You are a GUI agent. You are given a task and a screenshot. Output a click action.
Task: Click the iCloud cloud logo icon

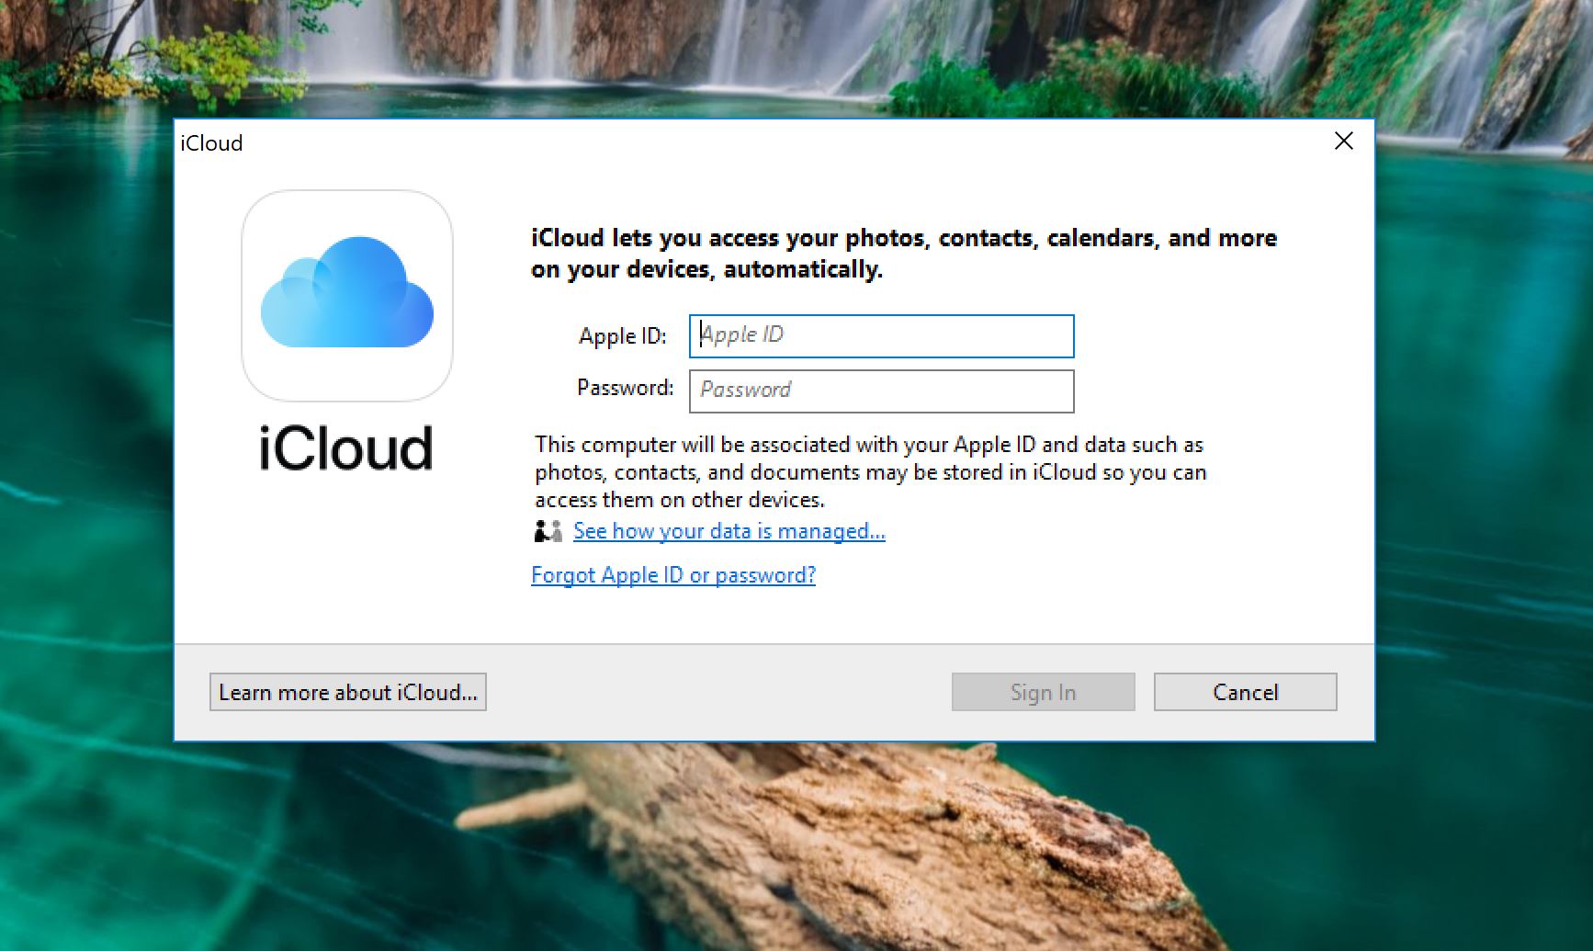coord(347,296)
